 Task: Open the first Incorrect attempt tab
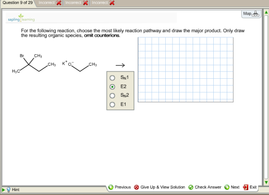tap(50, 3)
